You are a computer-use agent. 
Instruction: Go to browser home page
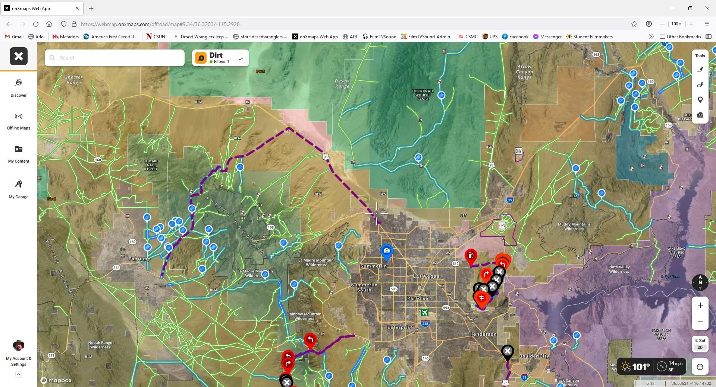coord(49,24)
